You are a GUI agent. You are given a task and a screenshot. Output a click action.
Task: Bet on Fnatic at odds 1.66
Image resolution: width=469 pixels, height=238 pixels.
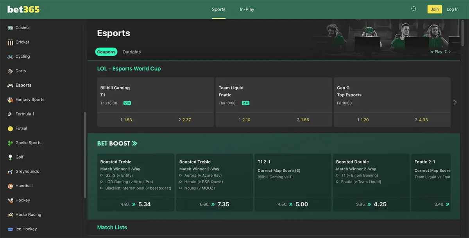303,120
